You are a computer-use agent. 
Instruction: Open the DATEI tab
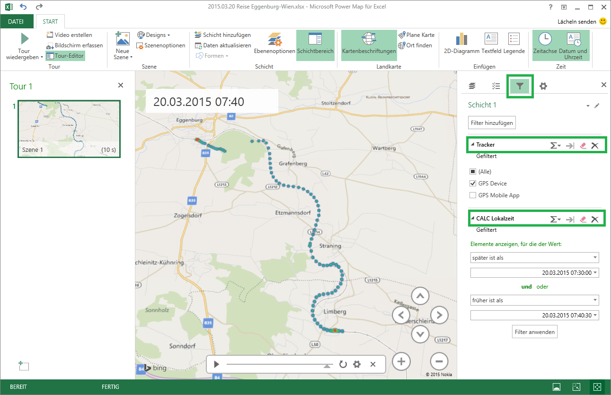click(17, 21)
